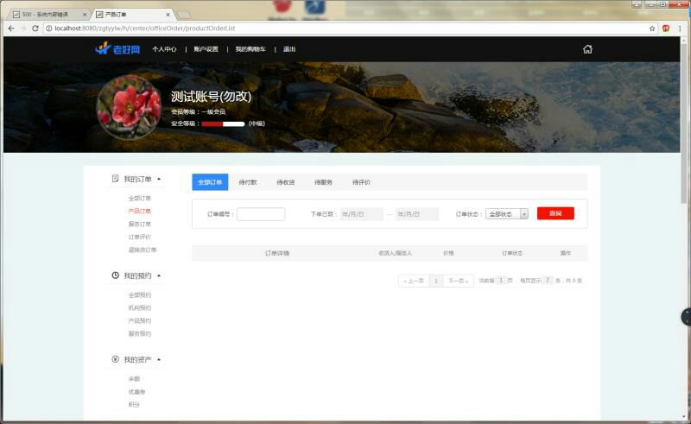Click the home icon in top navigation
Viewport: 691px width, 424px height.
(587, 49)
